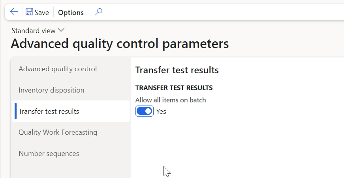Collapse the TRANSFER TEST RESULTS group header
This screenshot has width=344, height=178.
(x=174, y=87)
